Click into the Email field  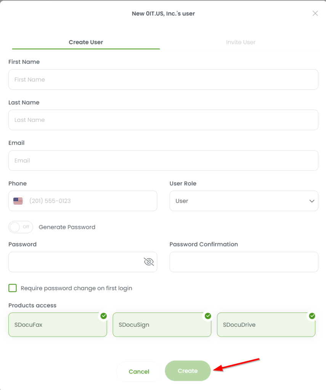pyautogui.click(x=163, y=160)
